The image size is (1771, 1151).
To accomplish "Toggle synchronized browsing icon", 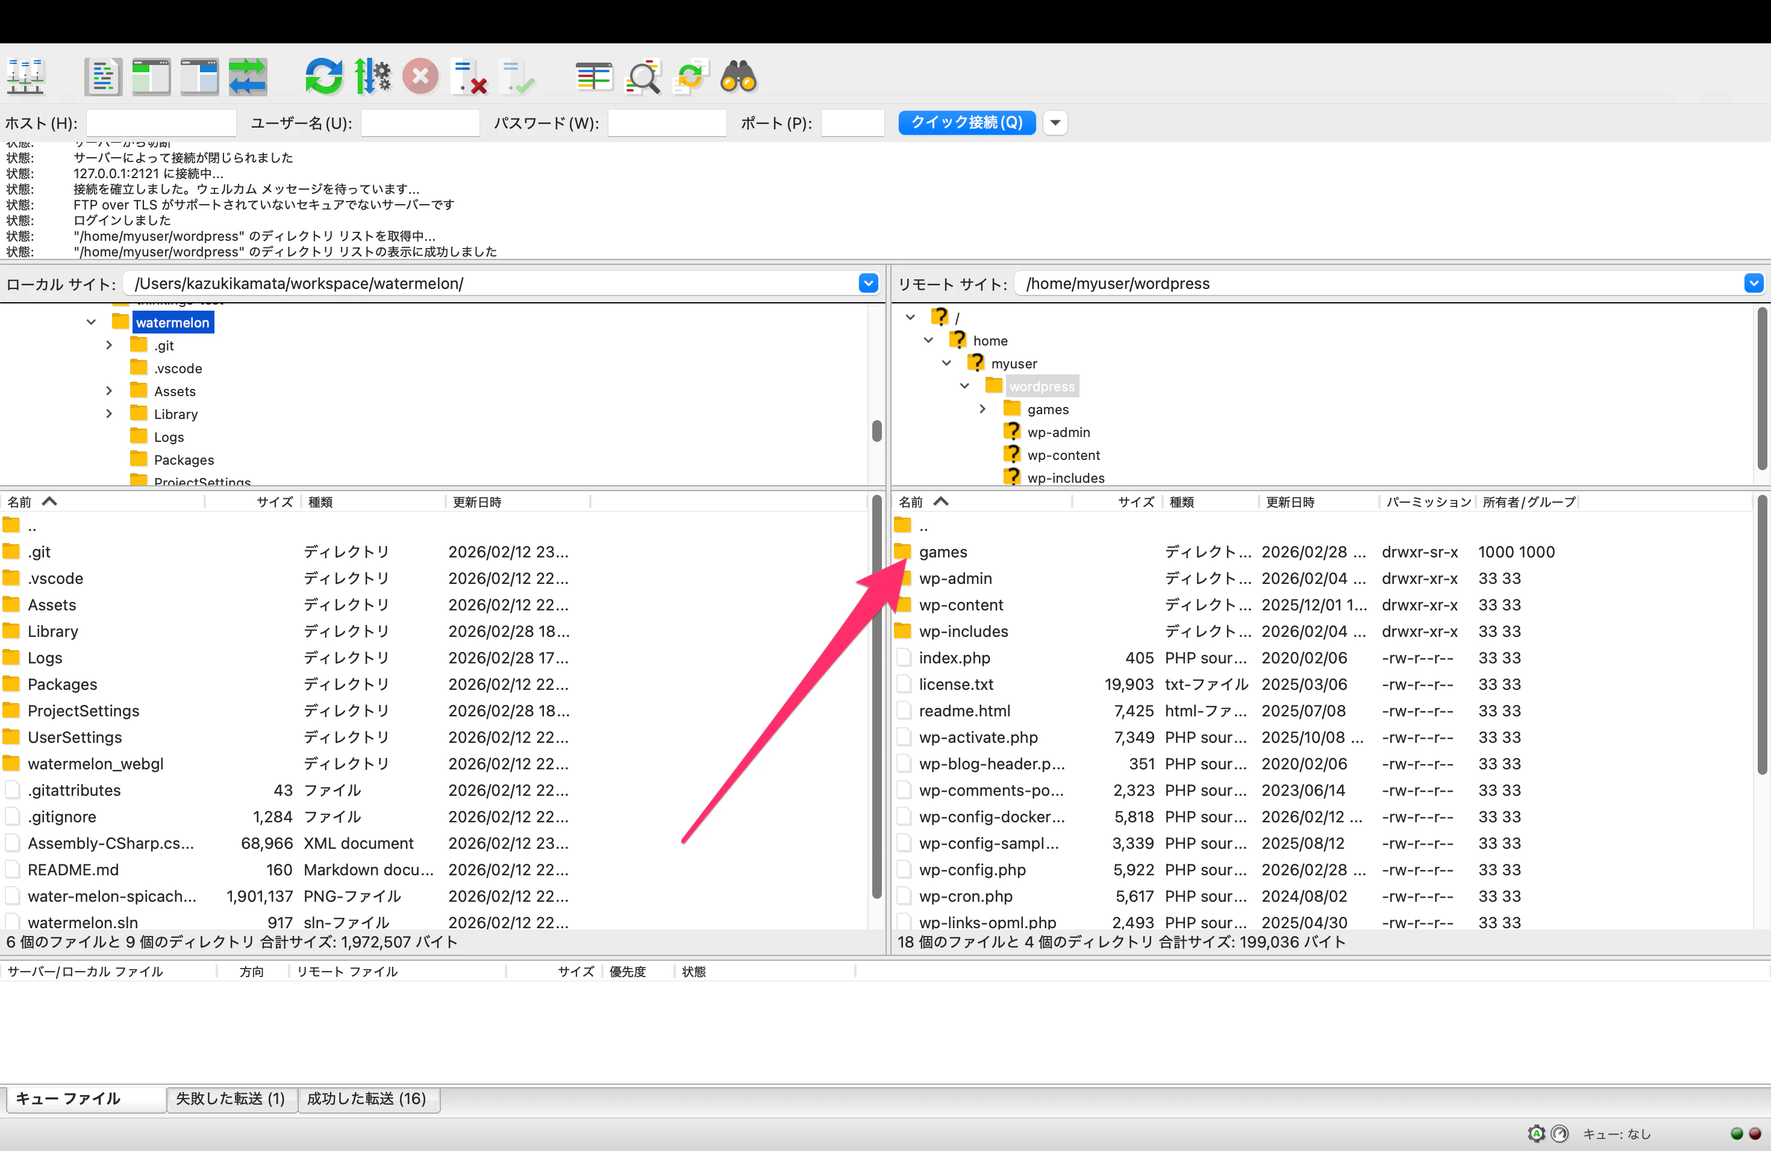I will [690, 76].
